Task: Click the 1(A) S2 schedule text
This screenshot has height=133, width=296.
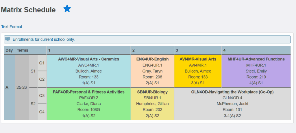Action: click(88, 116)
